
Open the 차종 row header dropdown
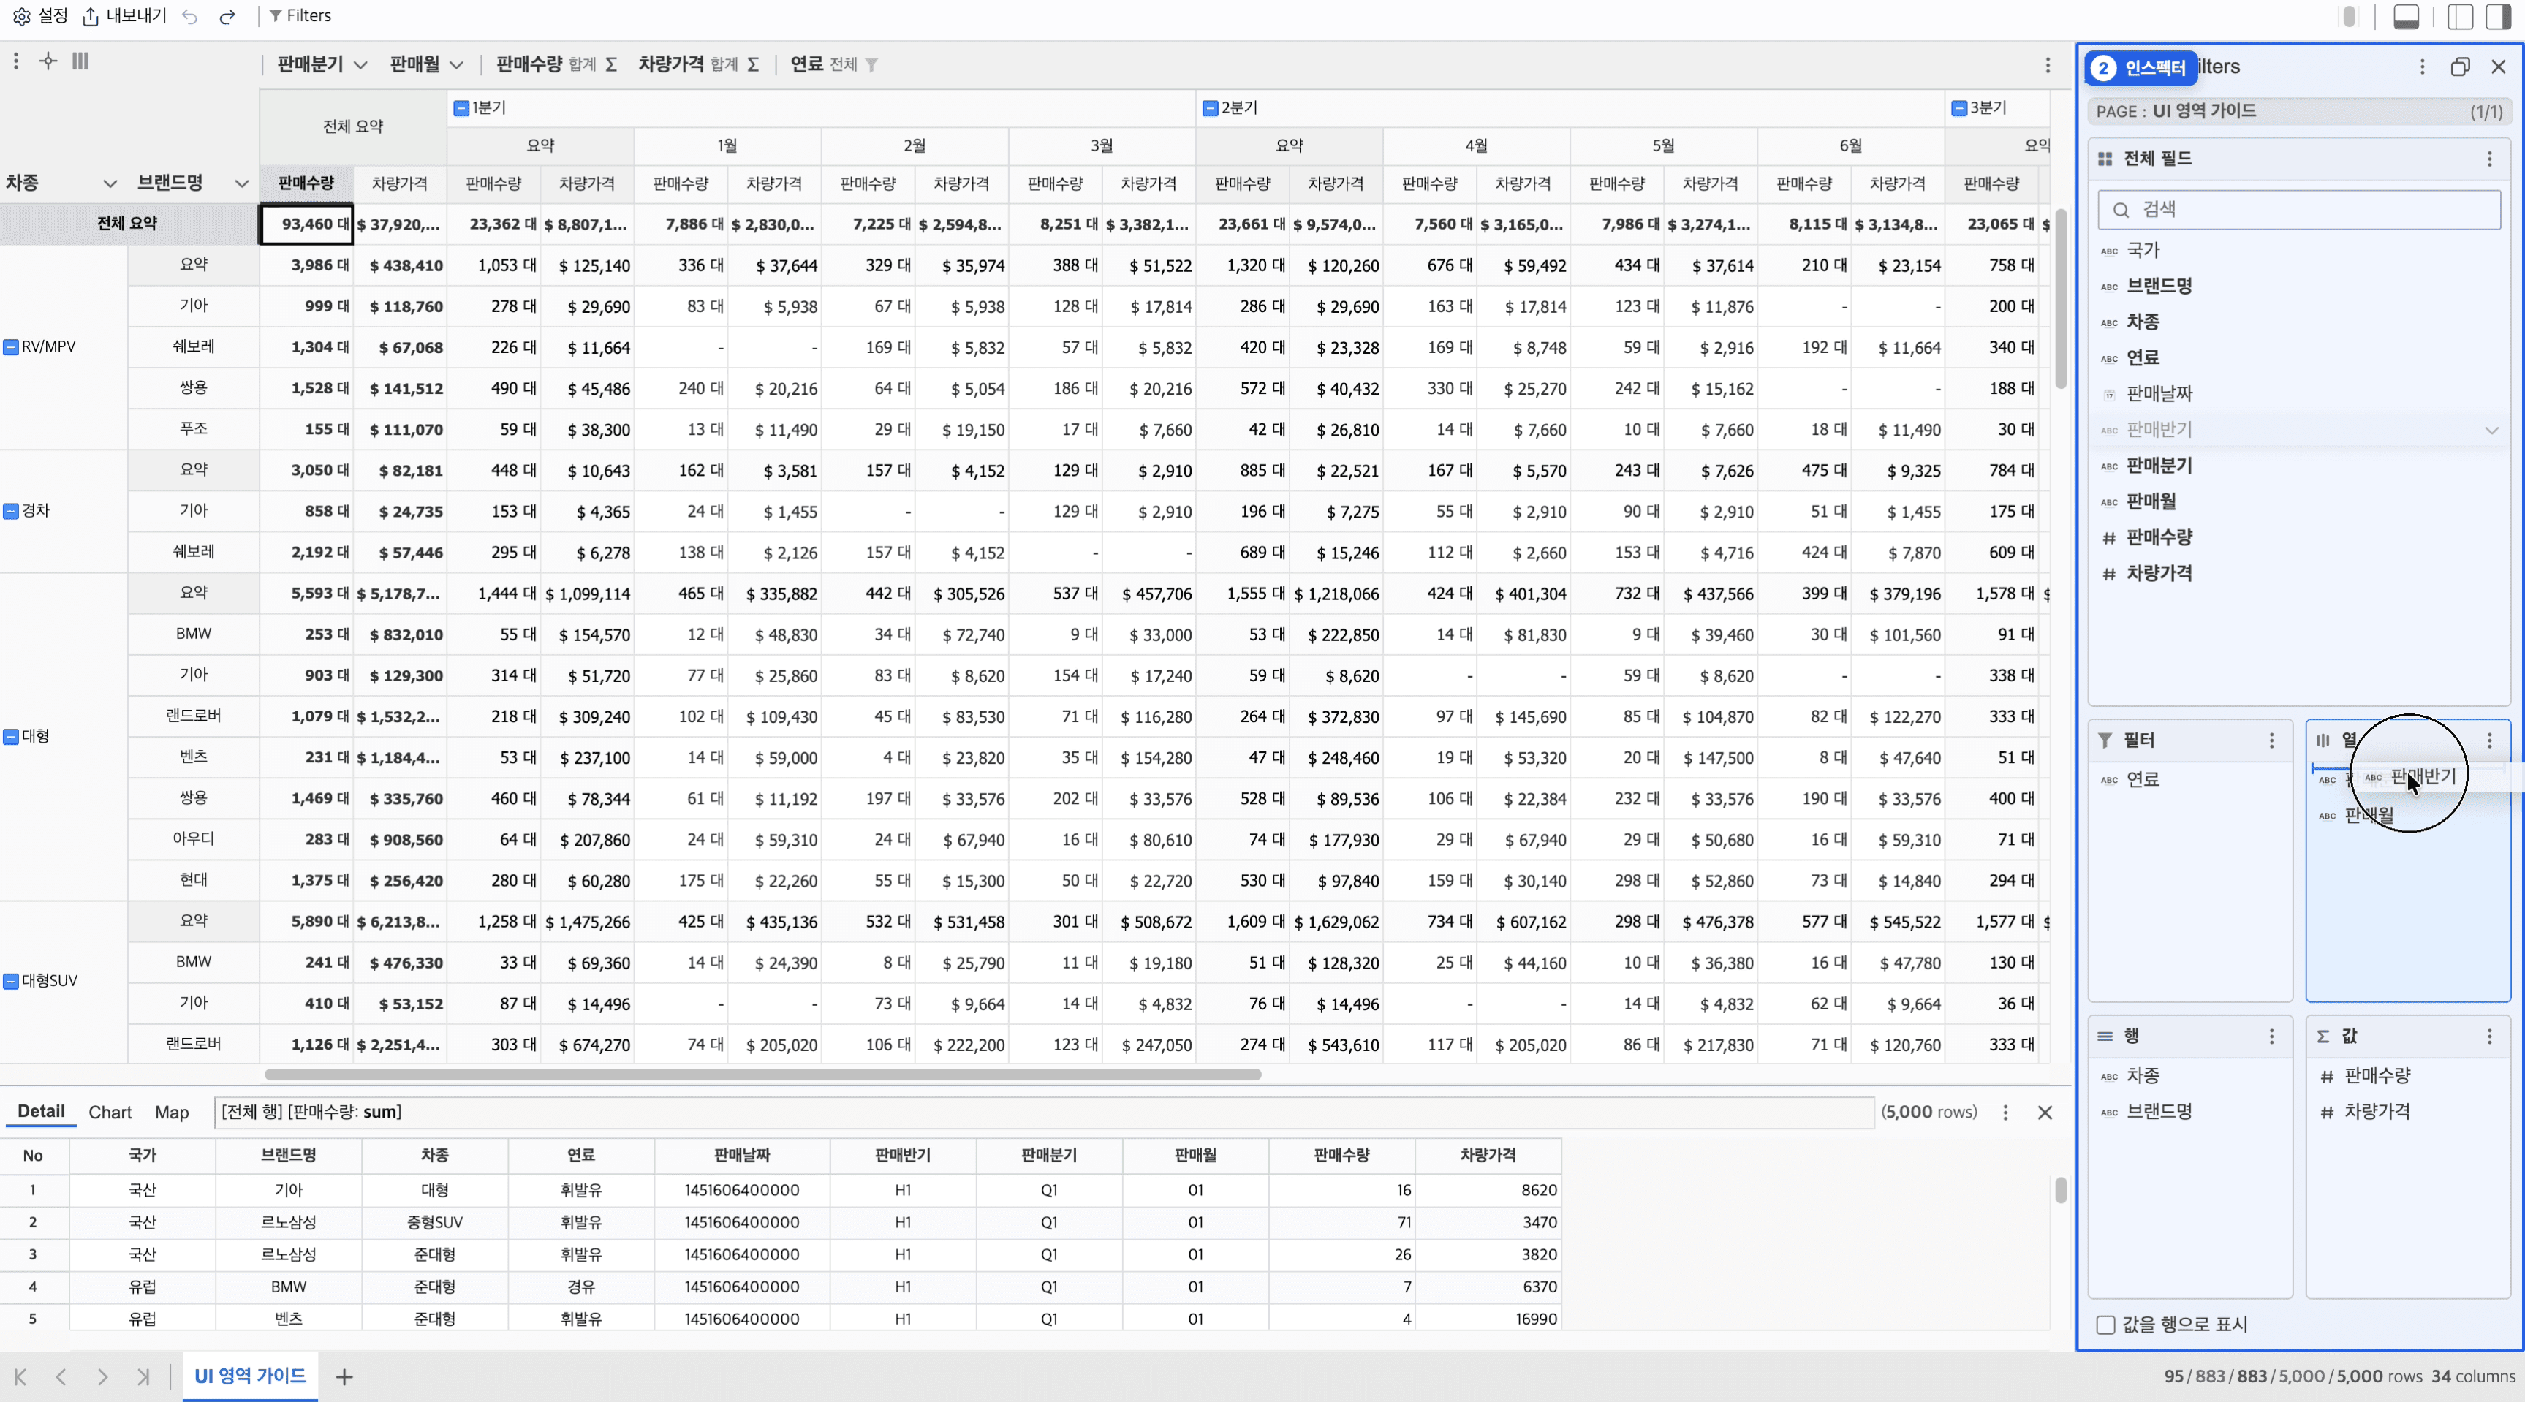(110, 183)
